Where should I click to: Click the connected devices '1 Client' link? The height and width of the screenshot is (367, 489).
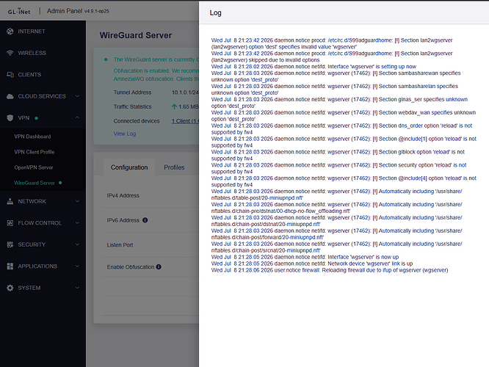click(185, 121)
